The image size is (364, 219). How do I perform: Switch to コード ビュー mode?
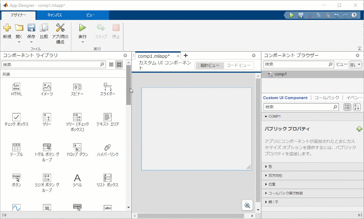click(x=238, y=65)
